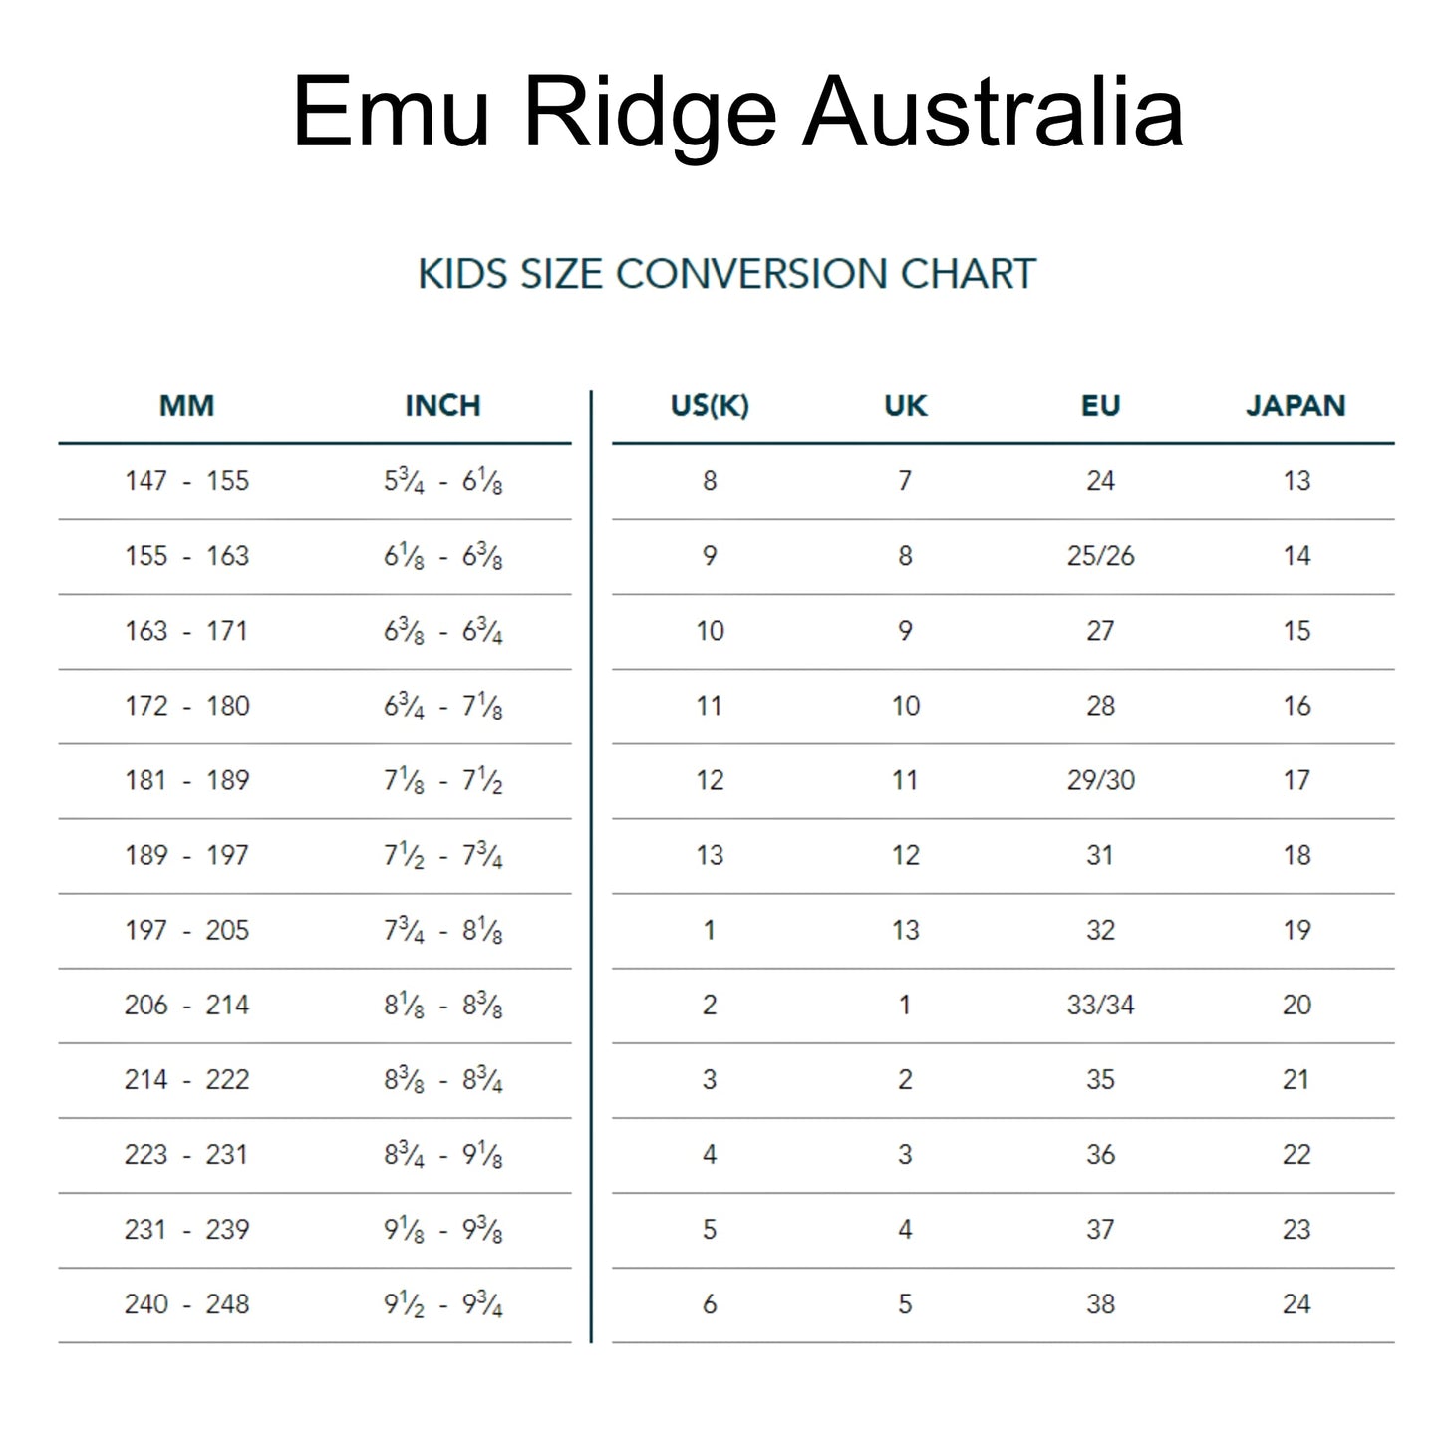This screenshot has height=1440, width=1440.
Task: Select the INCH column header
Action: pyautogui.click(x=442, y=406)
